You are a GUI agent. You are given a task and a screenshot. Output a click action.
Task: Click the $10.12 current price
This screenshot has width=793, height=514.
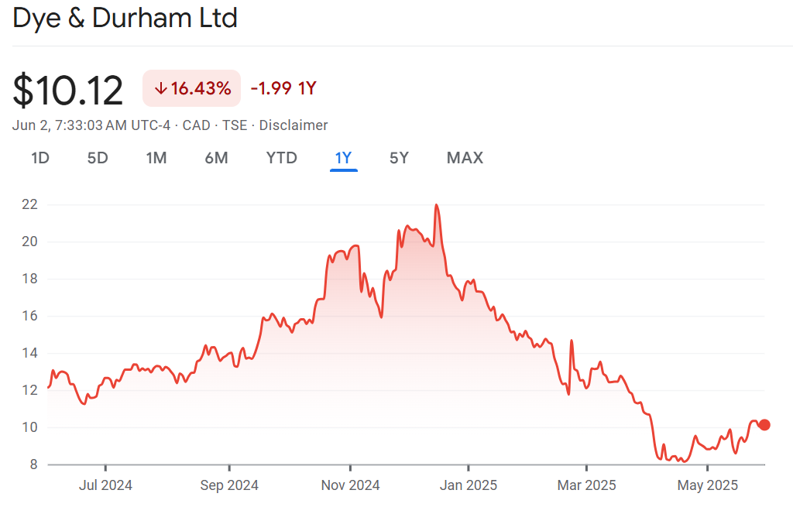(68, 91)
